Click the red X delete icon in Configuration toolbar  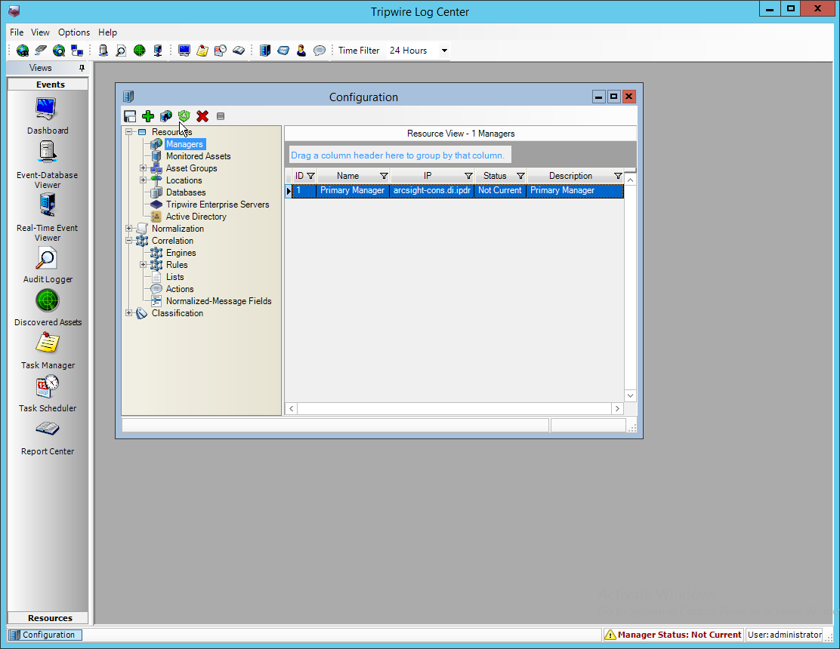click(x=202, y=116)
